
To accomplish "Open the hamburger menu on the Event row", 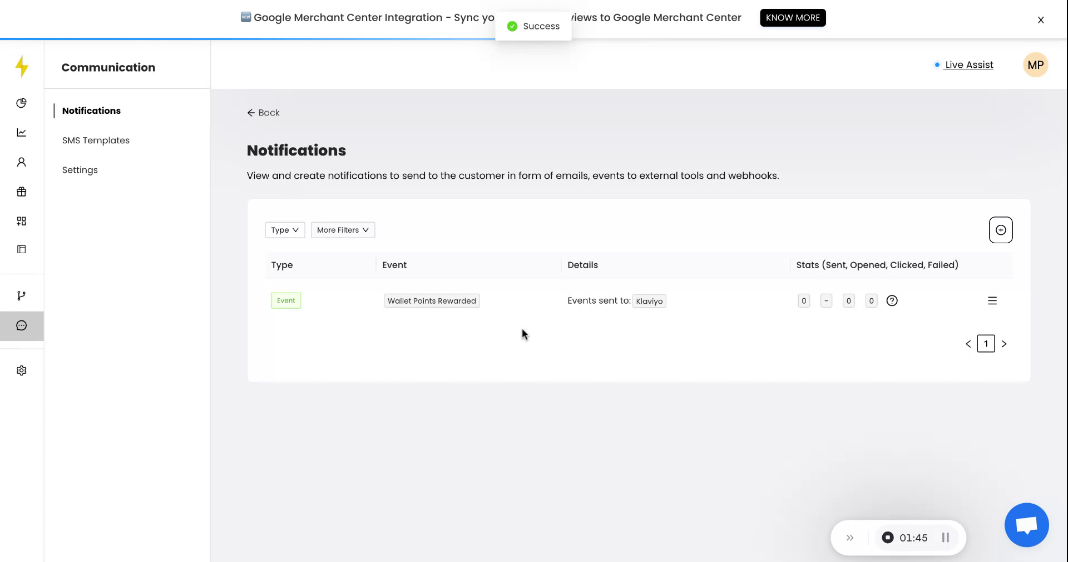I will (x=993, y=300).
